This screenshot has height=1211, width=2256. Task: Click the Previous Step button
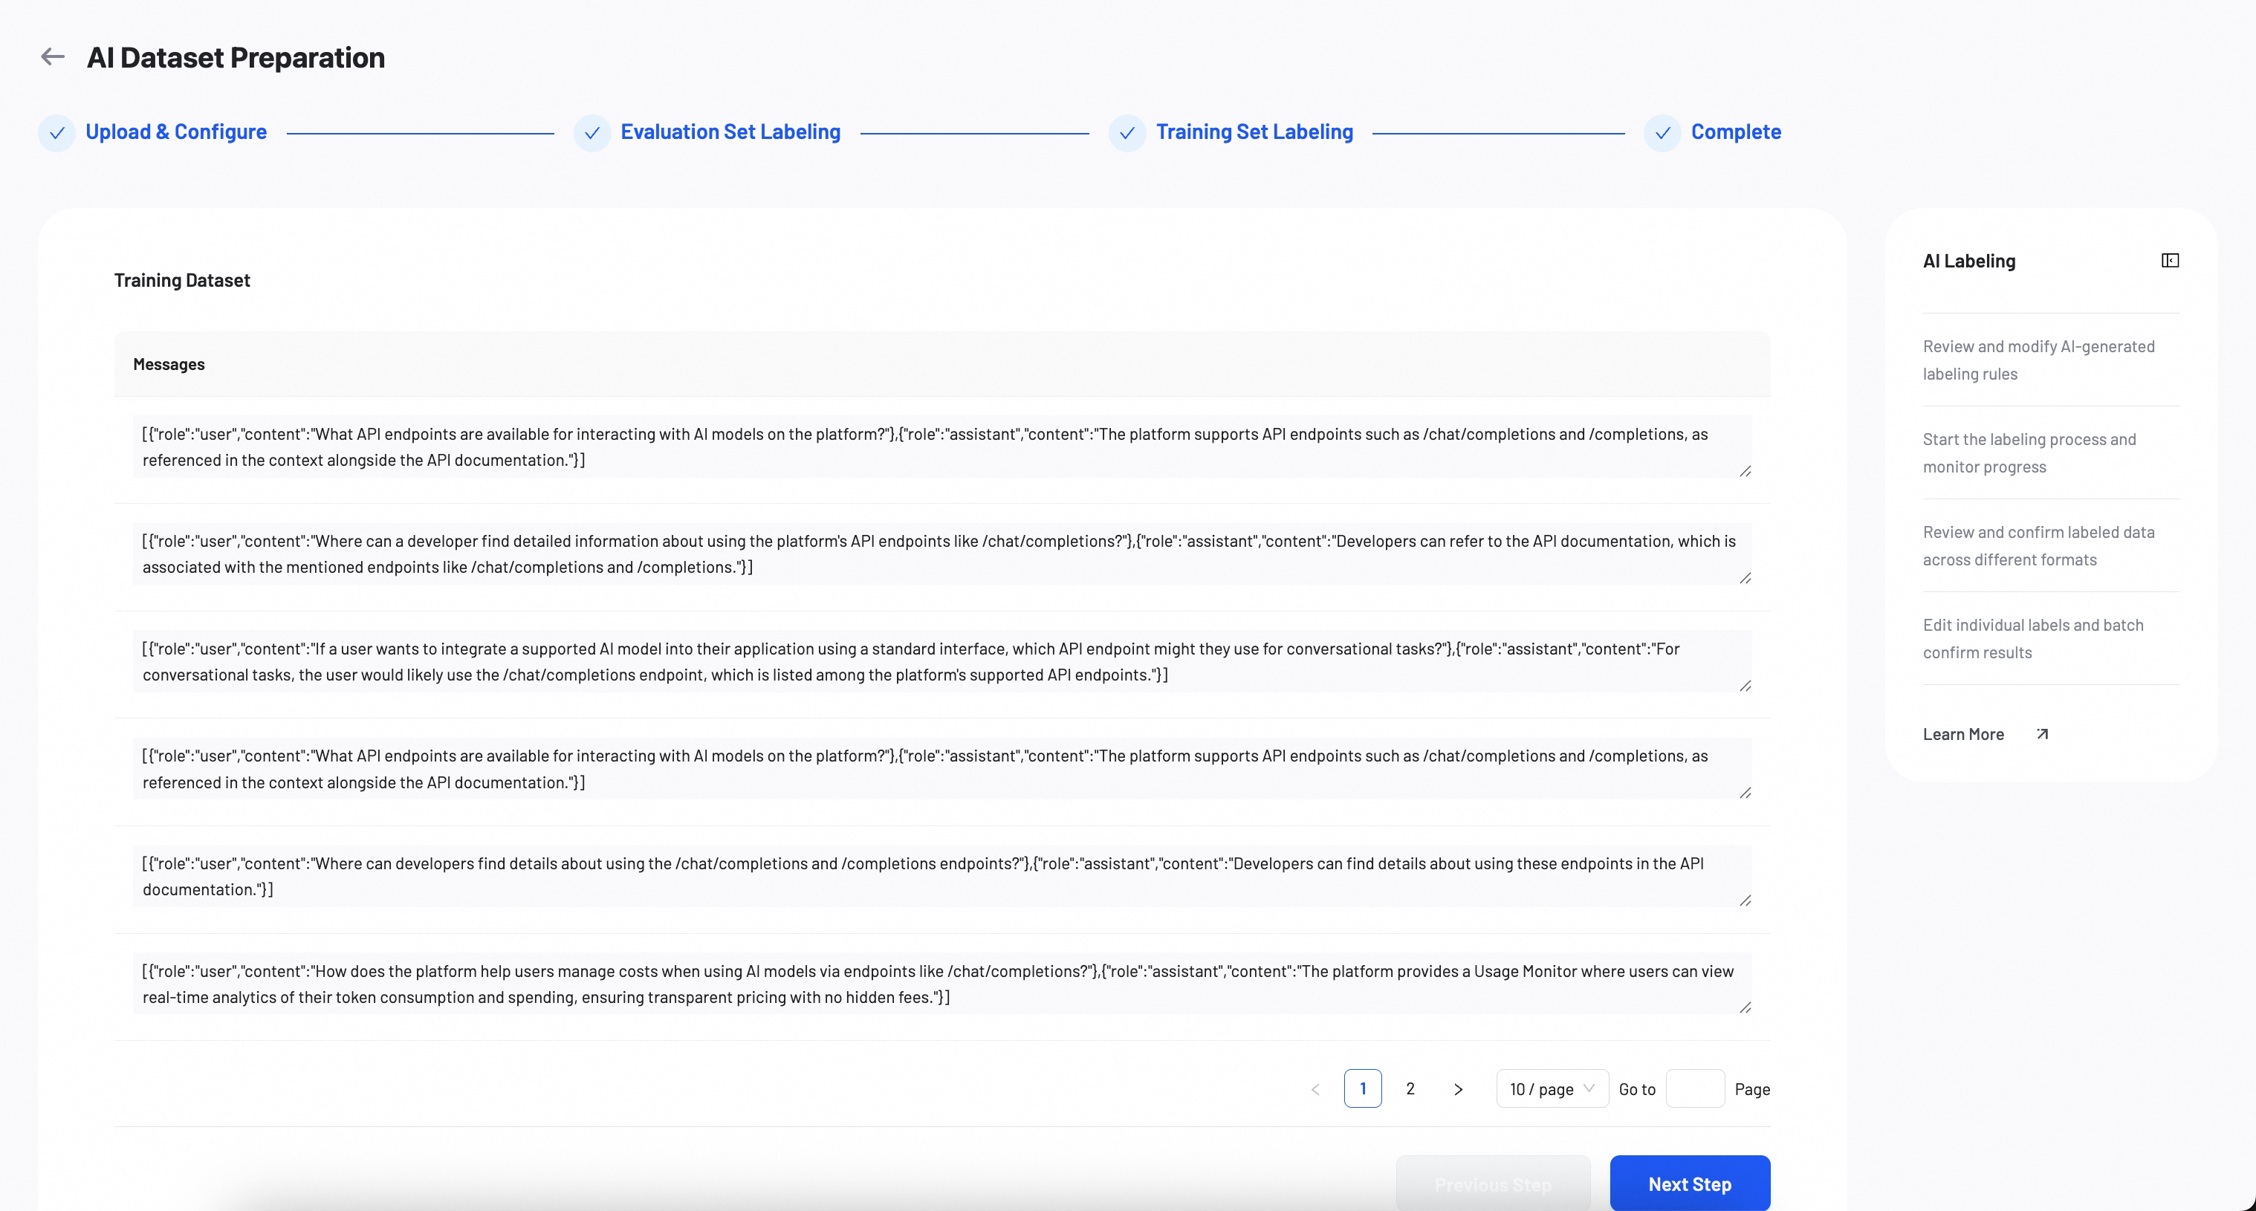click(1493, 1184)
